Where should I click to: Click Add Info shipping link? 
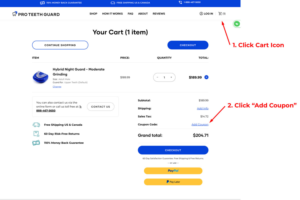click(202, 108)
